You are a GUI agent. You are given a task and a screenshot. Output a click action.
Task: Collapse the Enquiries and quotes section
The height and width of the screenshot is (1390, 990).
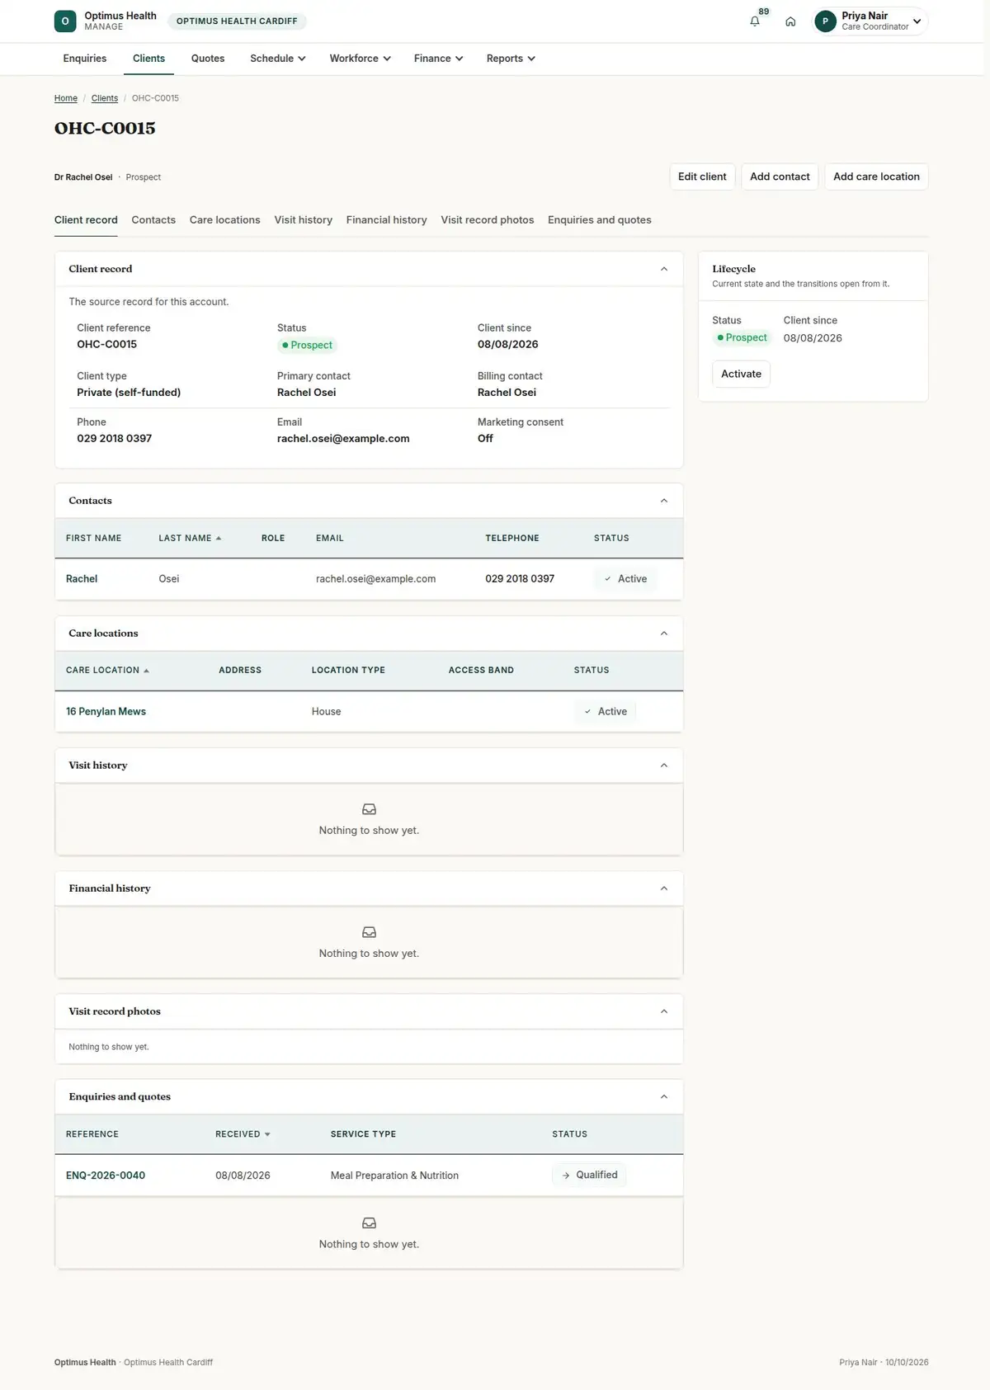coord(664,1096)
